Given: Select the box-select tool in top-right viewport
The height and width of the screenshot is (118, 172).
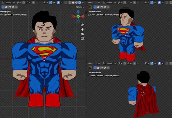Looking at the screenshot, I should (90, 7).
